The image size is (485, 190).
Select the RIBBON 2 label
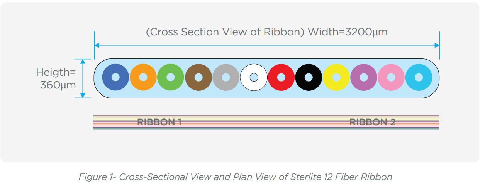(372, 122)
